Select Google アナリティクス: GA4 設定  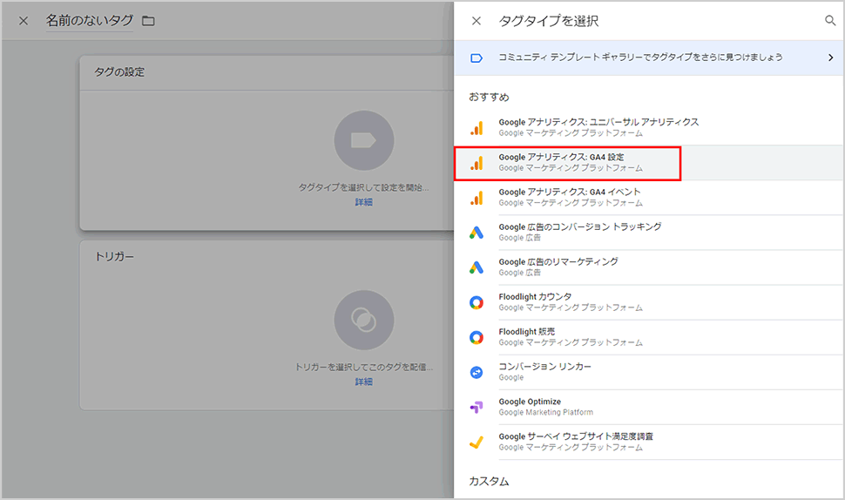point(649,163)
